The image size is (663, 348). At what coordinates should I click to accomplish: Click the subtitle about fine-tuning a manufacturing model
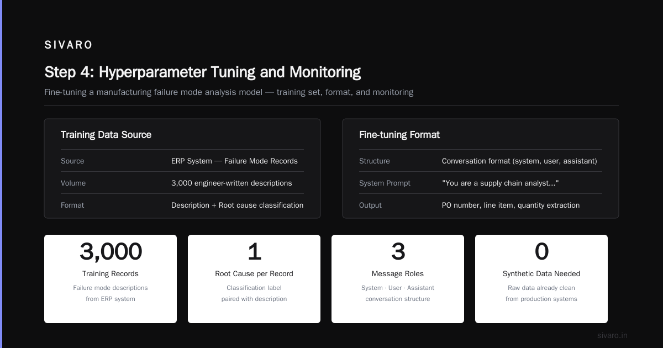[229, 92]
